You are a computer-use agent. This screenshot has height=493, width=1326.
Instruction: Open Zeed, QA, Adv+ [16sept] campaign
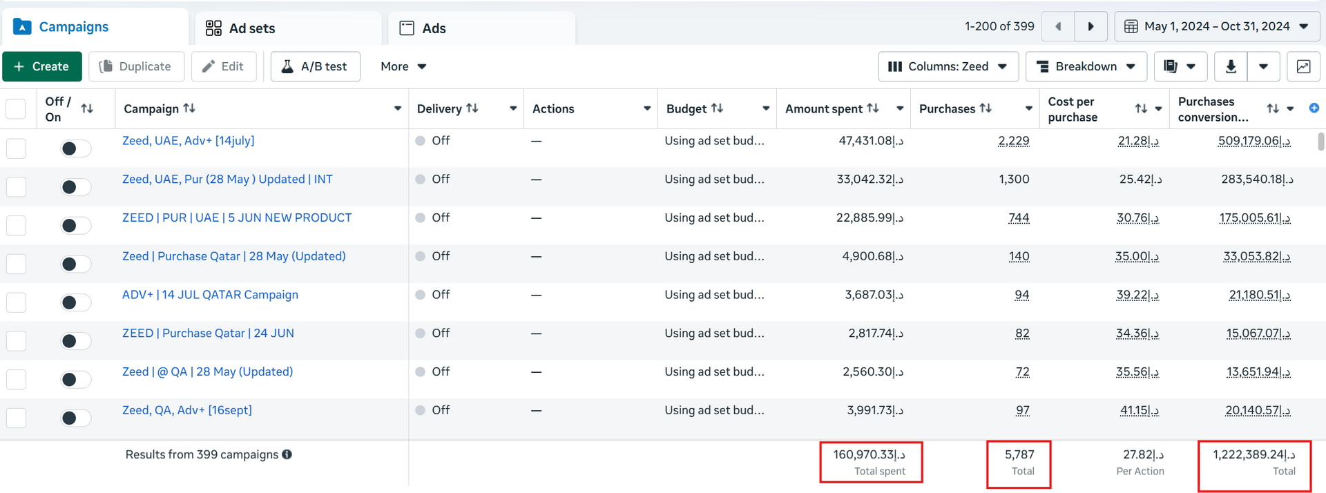pyautogui.click(x=187, y=410)
